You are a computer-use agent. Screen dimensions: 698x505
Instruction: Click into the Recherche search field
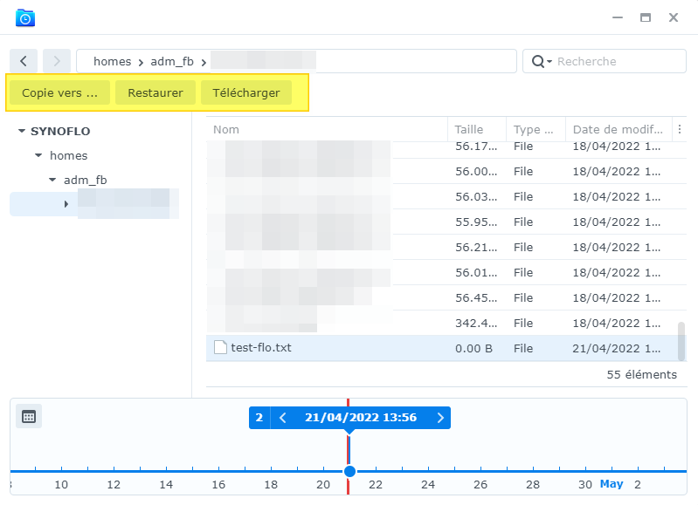619,61
